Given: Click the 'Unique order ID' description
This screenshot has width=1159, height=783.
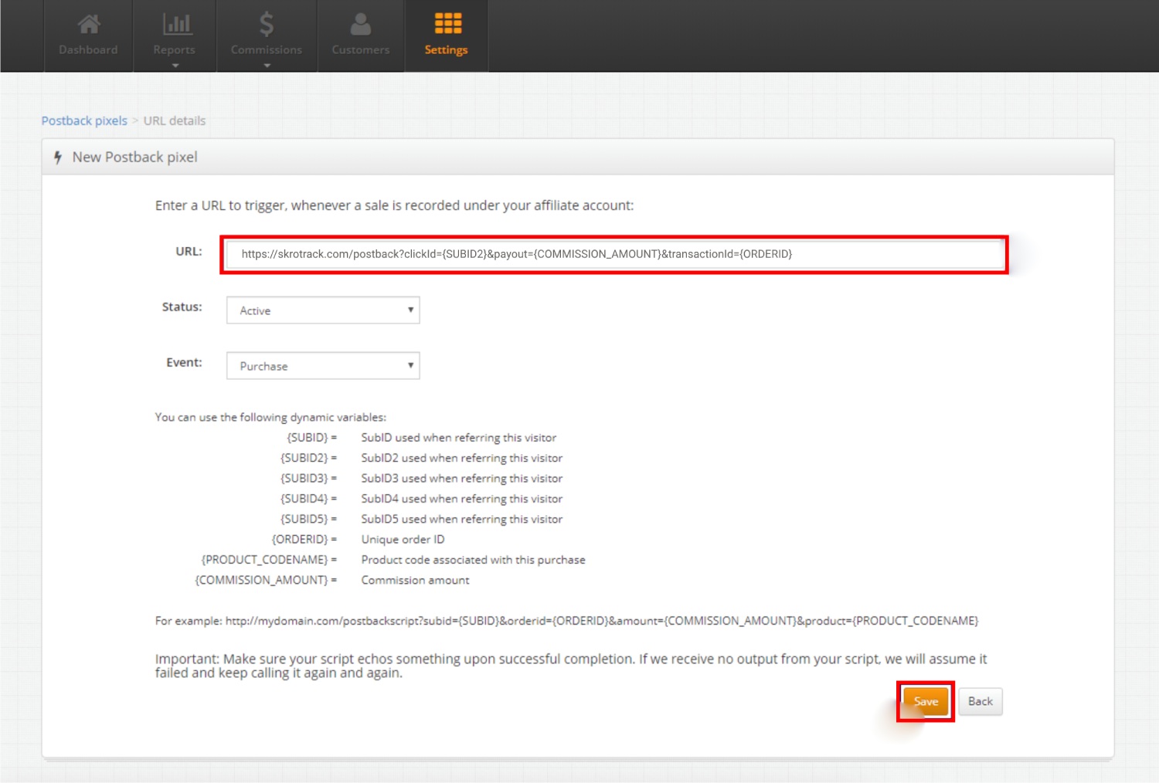Looking at the screenshot, I should point(403,540).
